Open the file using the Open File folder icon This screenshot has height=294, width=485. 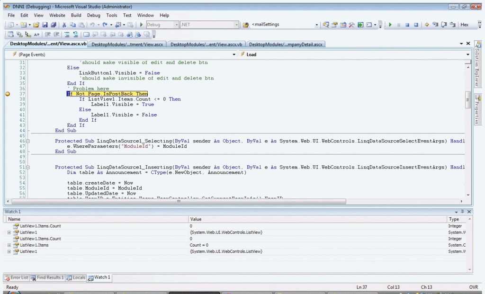click(36, 25)
